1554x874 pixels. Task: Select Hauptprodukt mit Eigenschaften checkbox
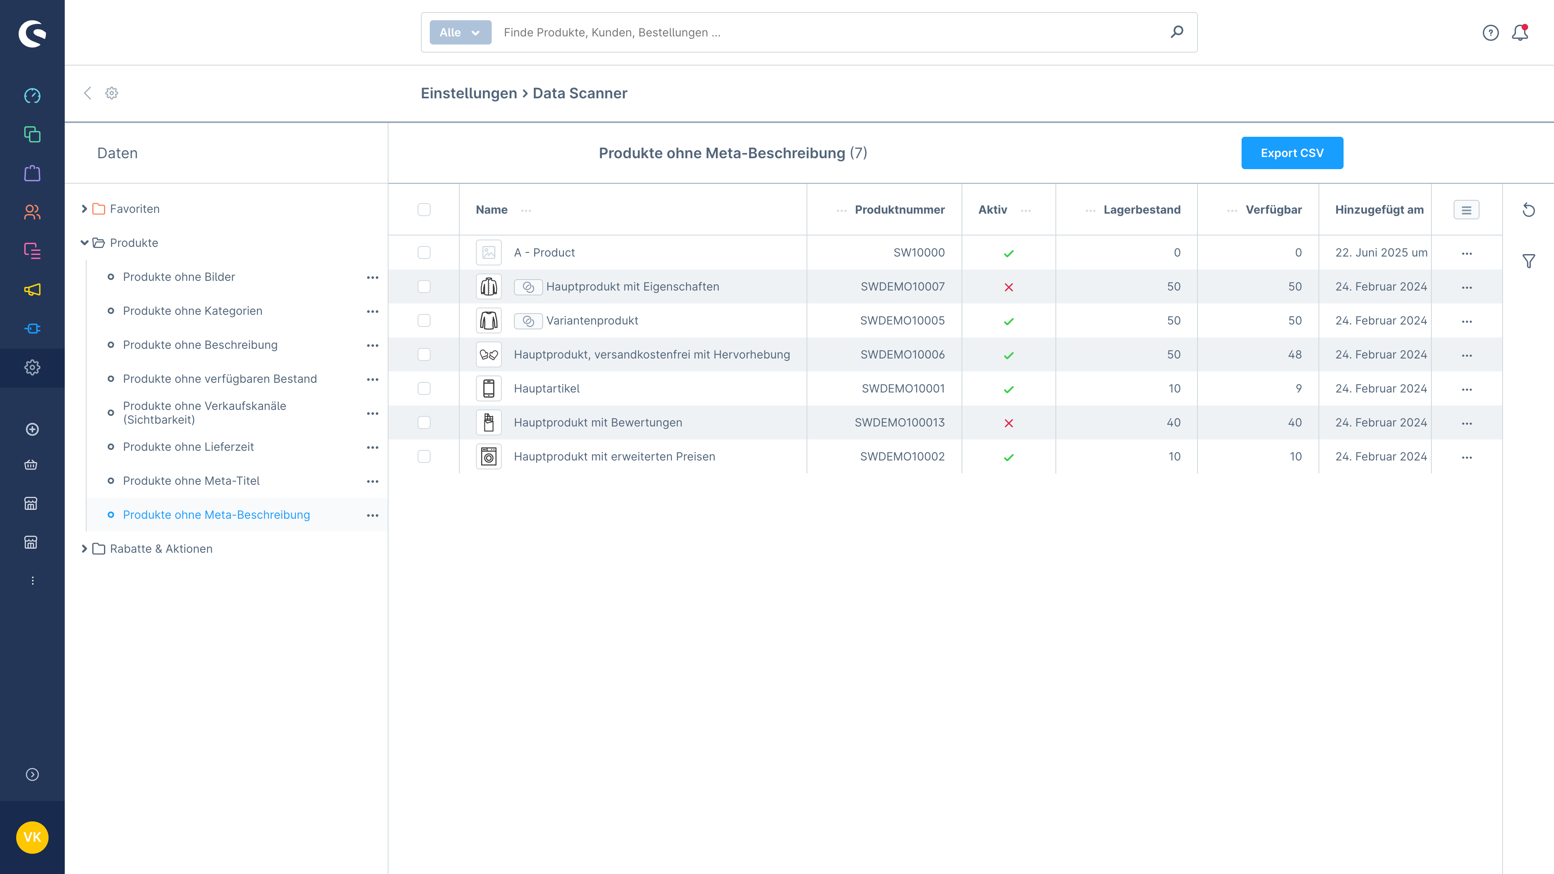tap(424, 286)
